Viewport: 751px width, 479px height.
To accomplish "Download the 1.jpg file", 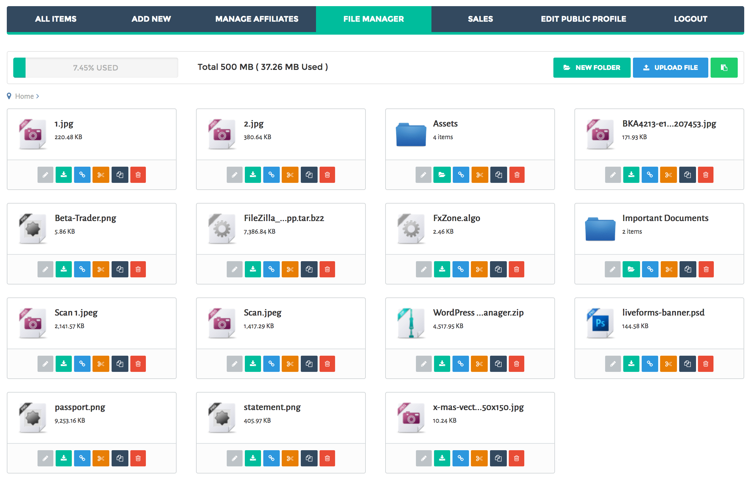I will [x=63, y=175].
